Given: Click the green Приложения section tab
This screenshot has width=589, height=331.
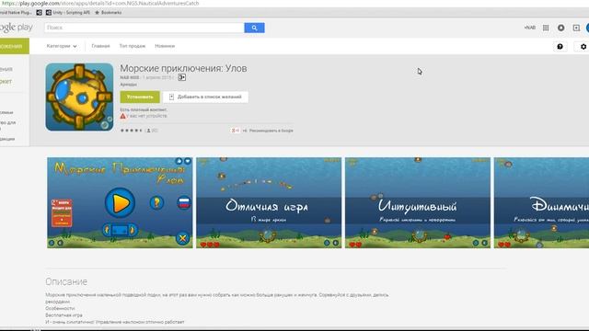Looking at the screenshot, I should pyautogui.click(x=15, y=46).
